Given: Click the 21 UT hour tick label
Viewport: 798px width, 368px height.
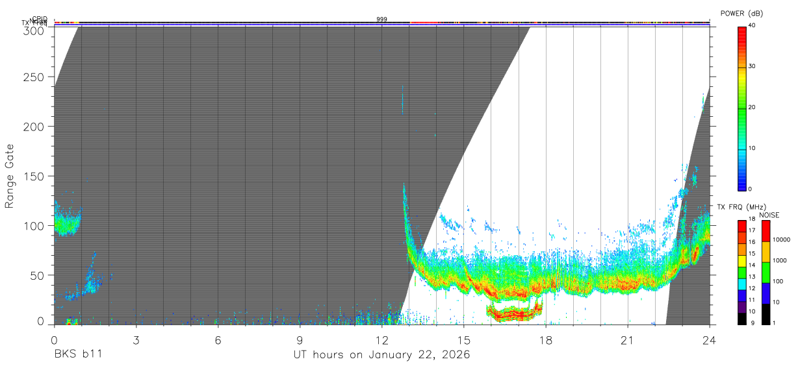Looking at the screenshot, I should (x=628, y=339).
